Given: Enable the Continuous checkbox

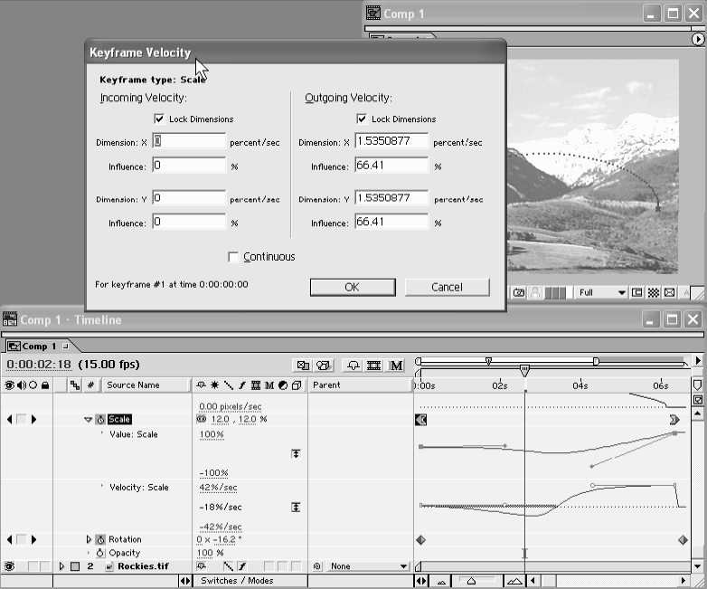Looking at the screenshot, I should tap(234, 257).
